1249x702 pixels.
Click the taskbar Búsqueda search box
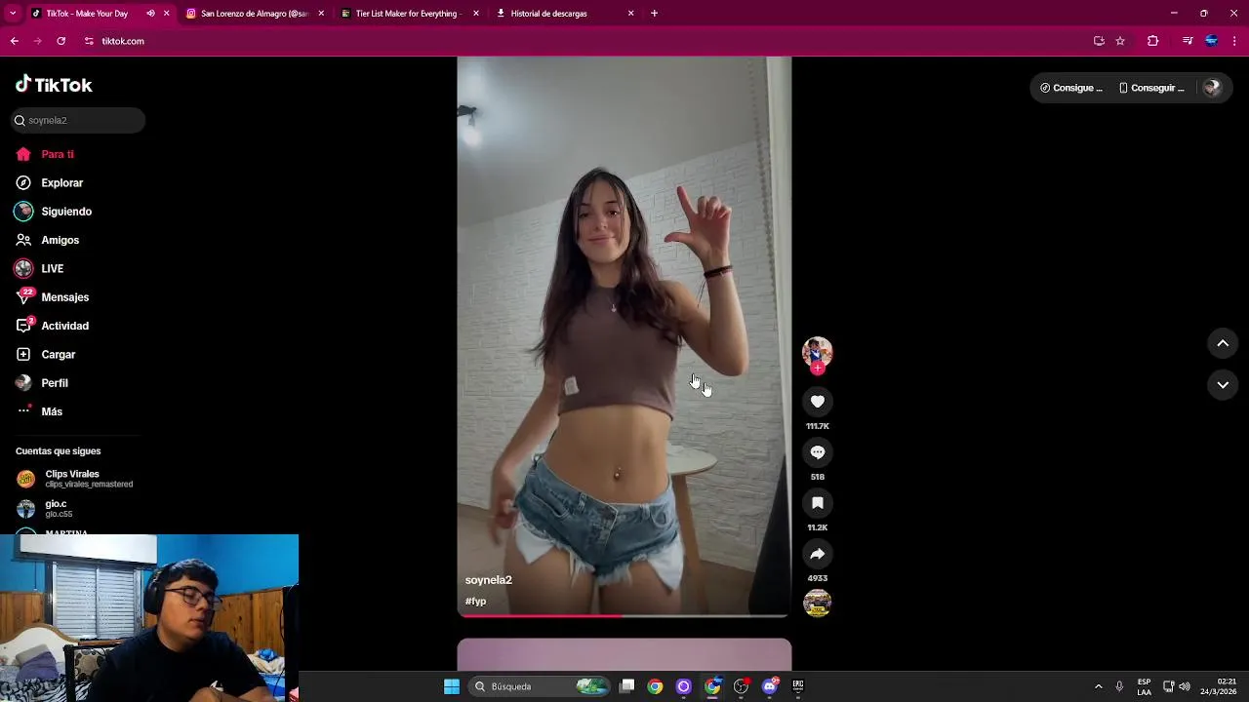[x=541, y=686]
